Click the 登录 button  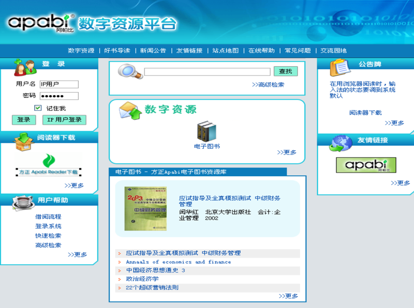[x=24, y=120]
